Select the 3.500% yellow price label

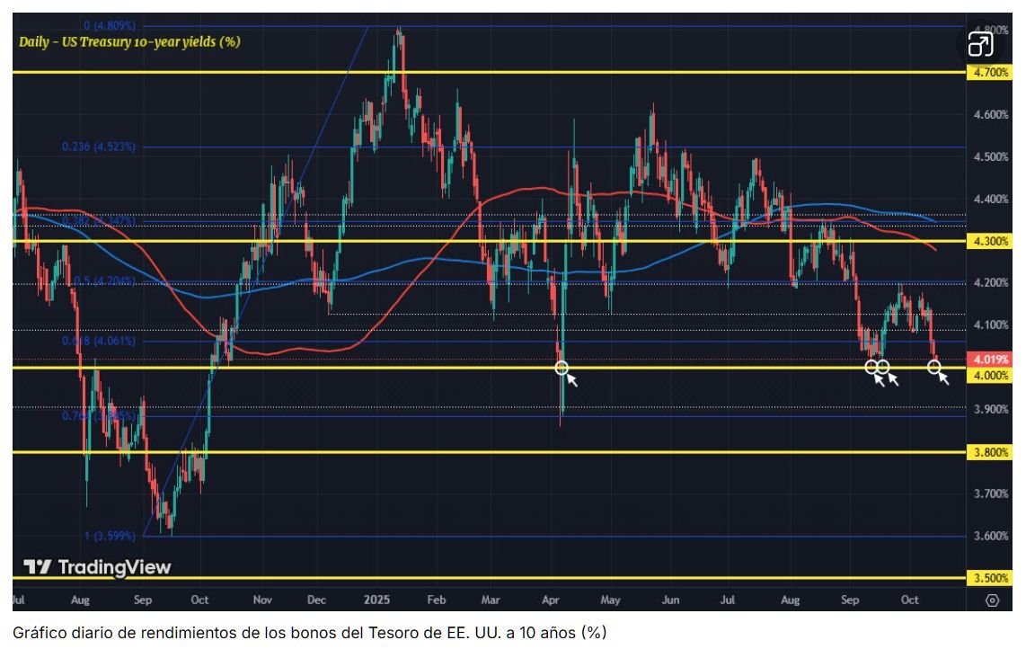point(990,578)
